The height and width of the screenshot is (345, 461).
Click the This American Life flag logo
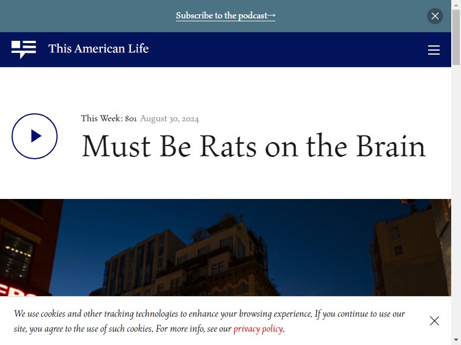(x=24, y=49)
